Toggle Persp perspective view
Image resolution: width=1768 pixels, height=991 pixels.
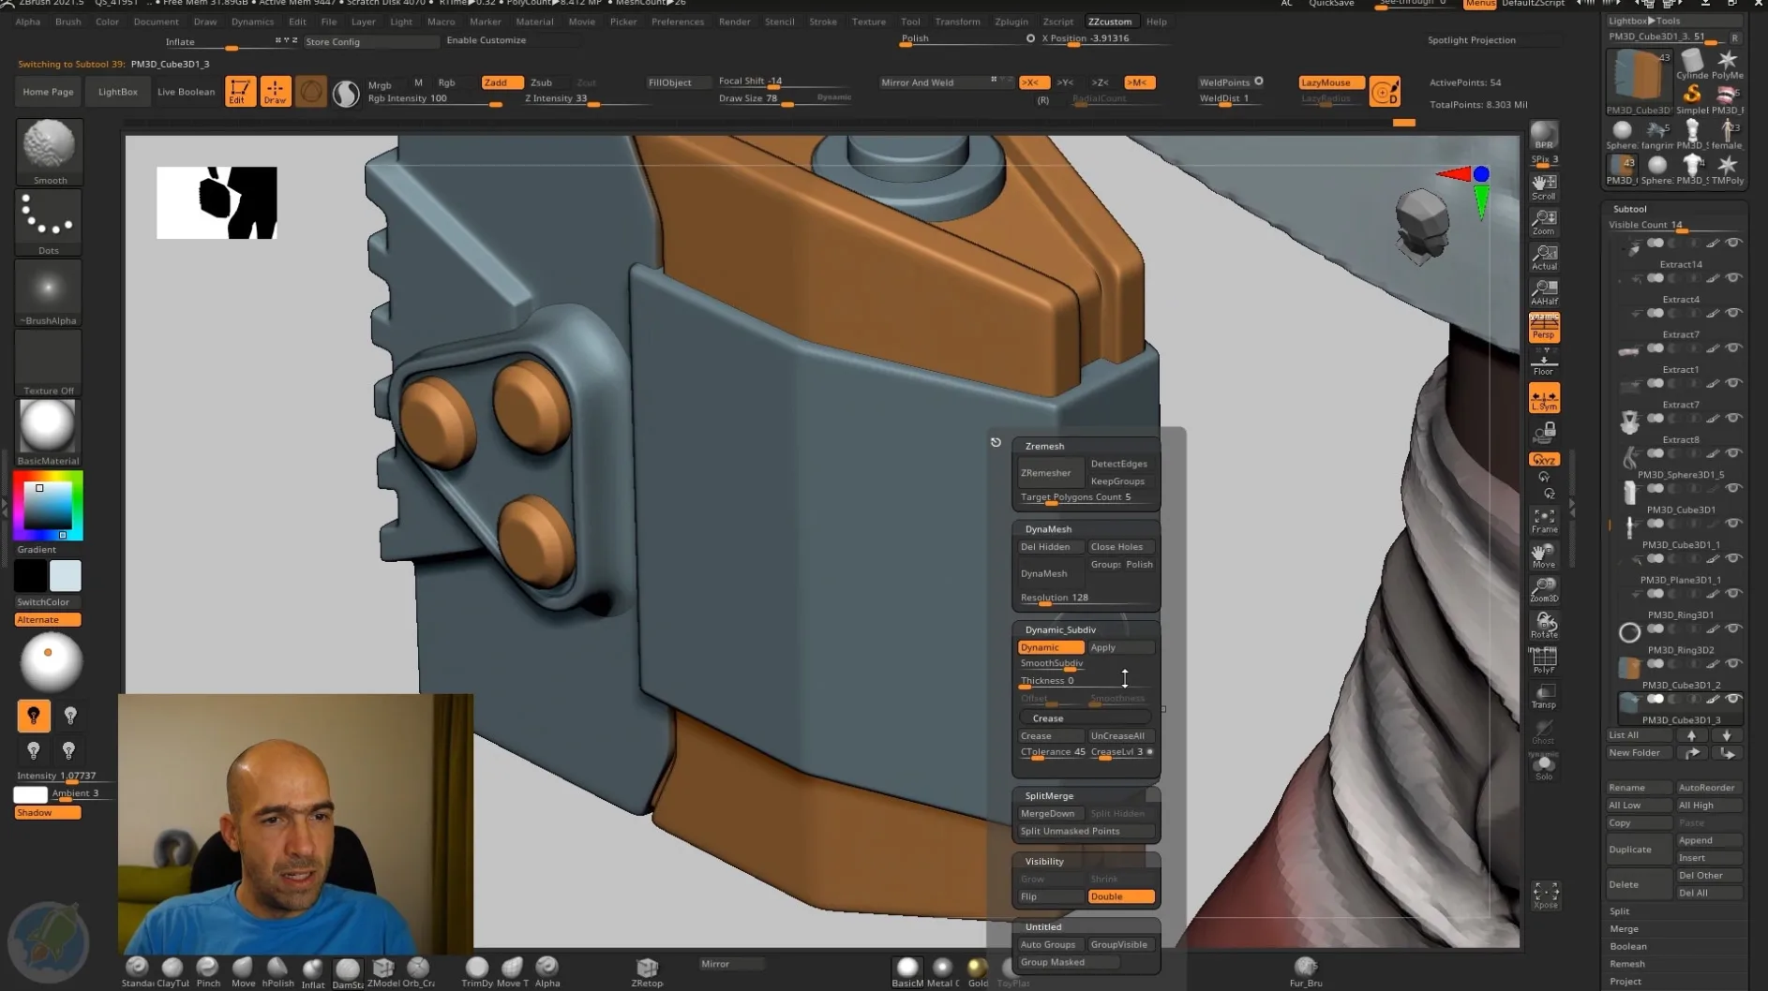tap(1544, 328)
